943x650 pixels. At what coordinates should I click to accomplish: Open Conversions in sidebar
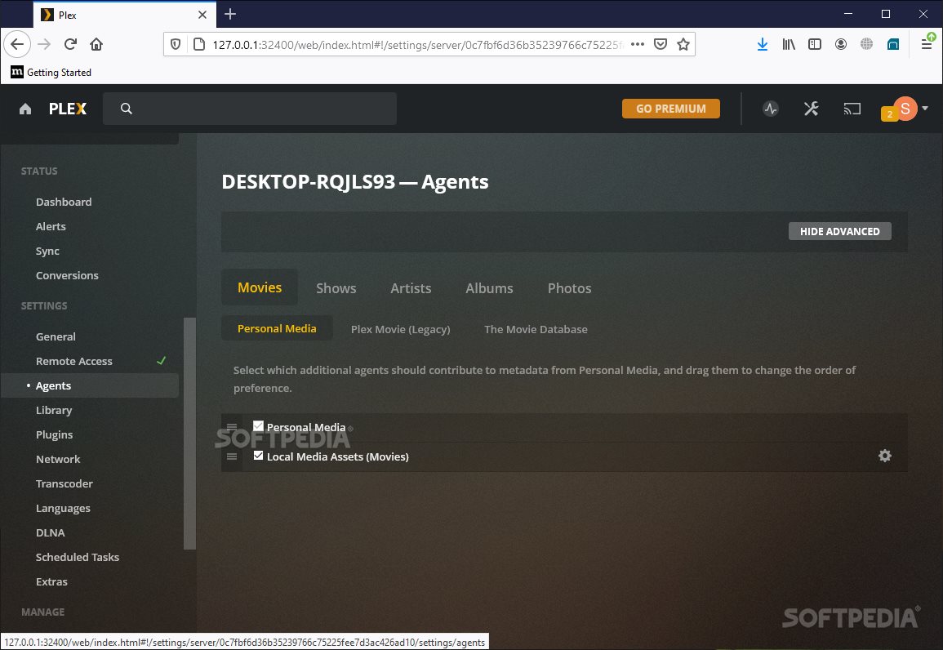click(x=67, y=275)
